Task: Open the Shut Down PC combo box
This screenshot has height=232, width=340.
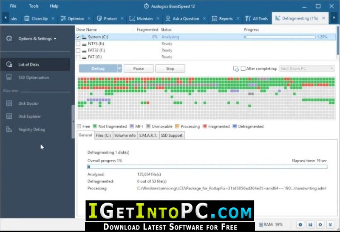Action: (306, 69)
